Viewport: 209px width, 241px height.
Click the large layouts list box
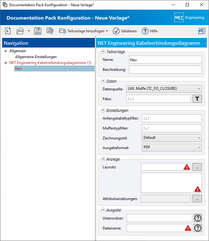(x=171, y=183)
